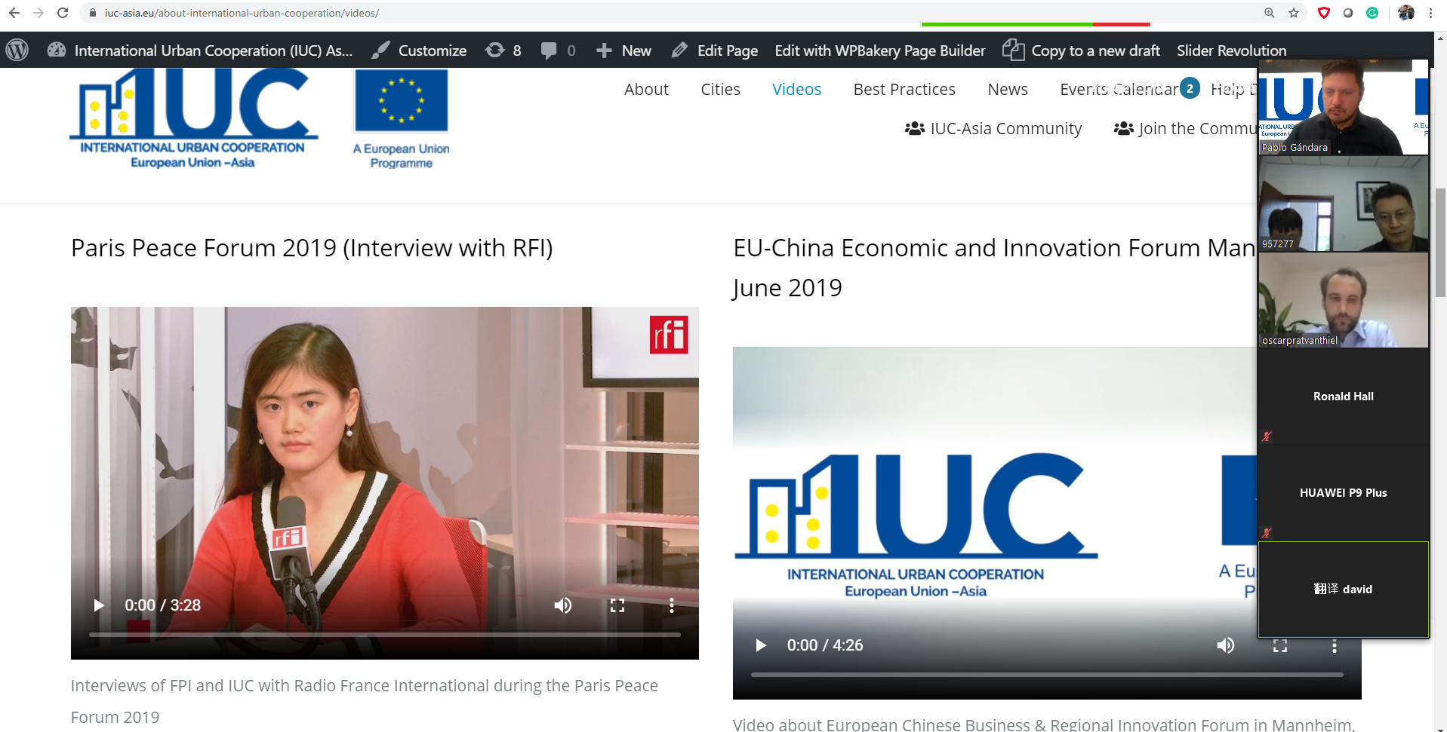Go to the Best Practices menu item

(x=904, y=90)
